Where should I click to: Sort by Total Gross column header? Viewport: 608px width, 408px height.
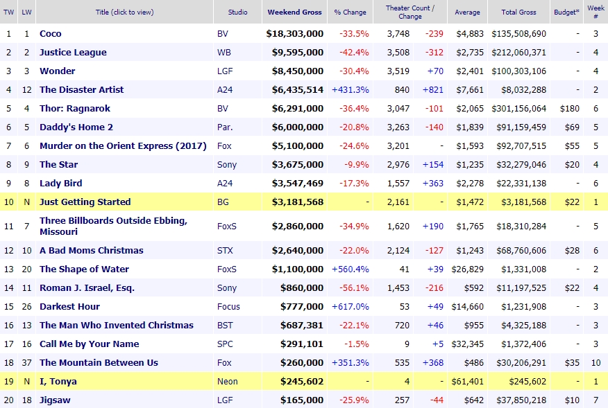tap(519, 12)
